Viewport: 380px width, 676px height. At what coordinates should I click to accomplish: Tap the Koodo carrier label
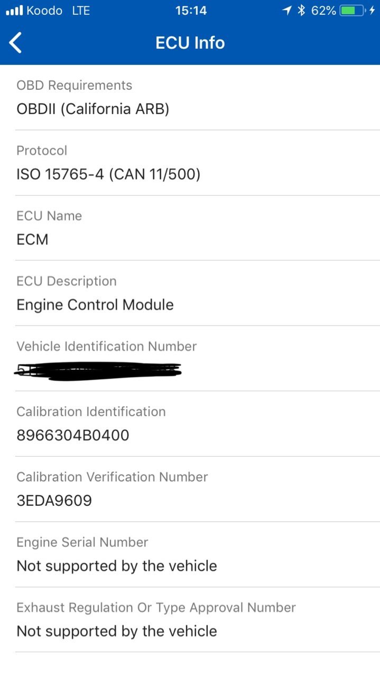tap(44, 11)
